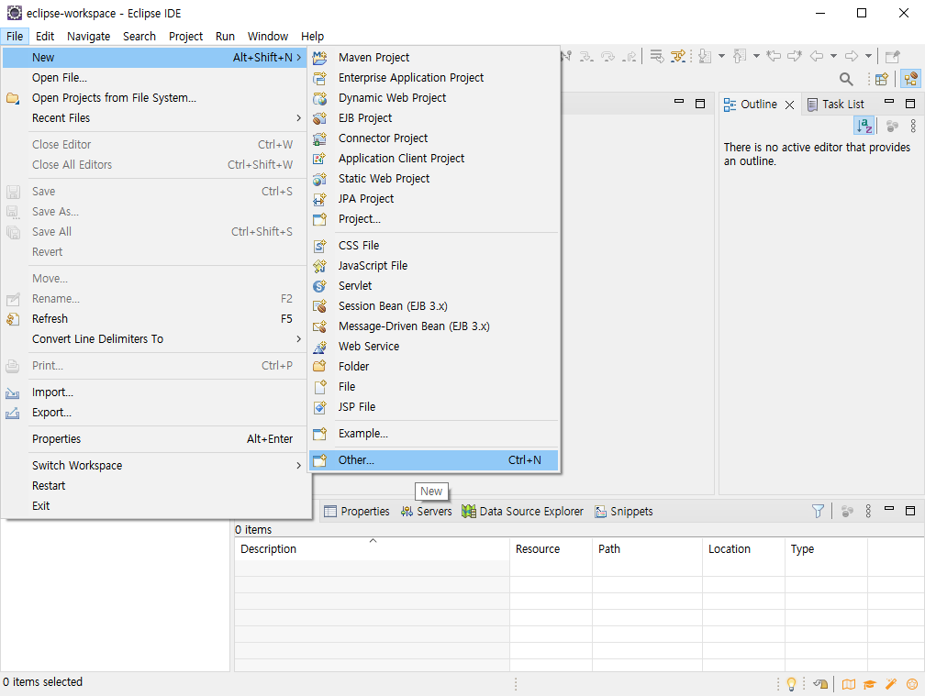Toggle alphabetical sort in Outline
Image resolution: width=925 pixels, height=696 pixels.
864,126
